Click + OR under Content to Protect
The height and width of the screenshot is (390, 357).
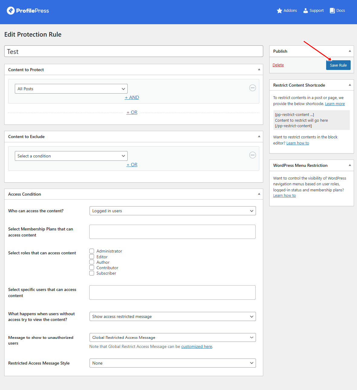132,112
